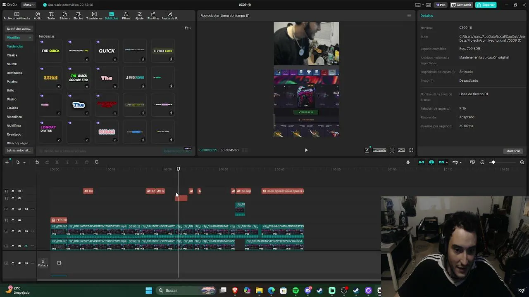This screenshot has width=529, height=297.
Task: Open the template filter dropdown
Action: (188, 28)
